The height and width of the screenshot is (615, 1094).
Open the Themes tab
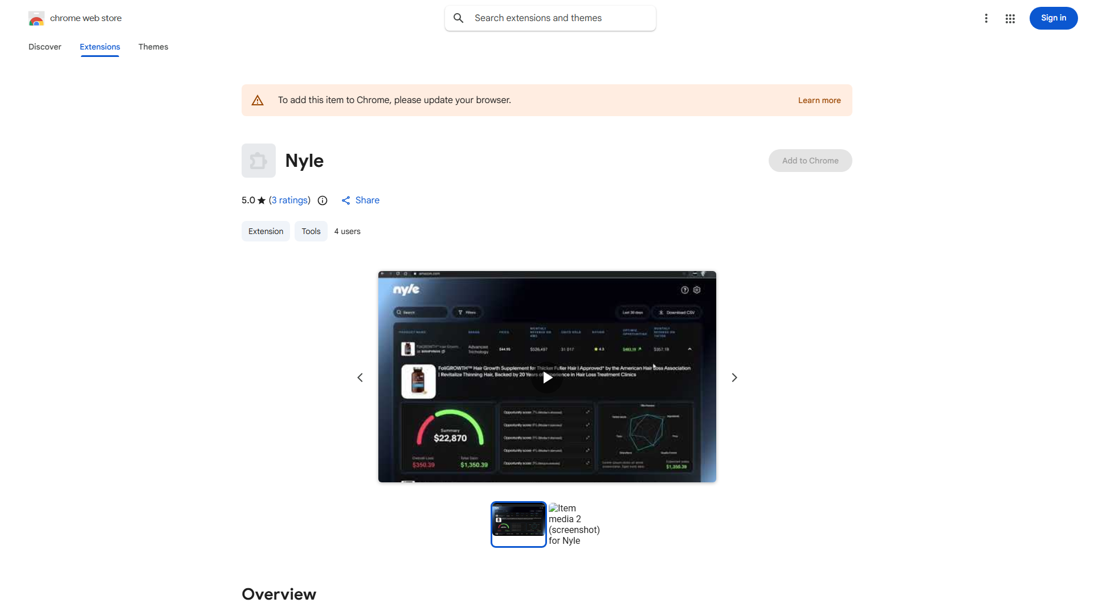pos(153,47)
